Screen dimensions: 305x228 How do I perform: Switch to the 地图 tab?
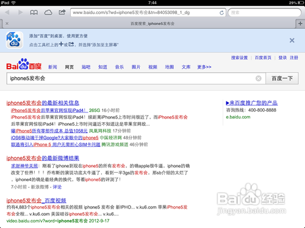click(170, 67)
